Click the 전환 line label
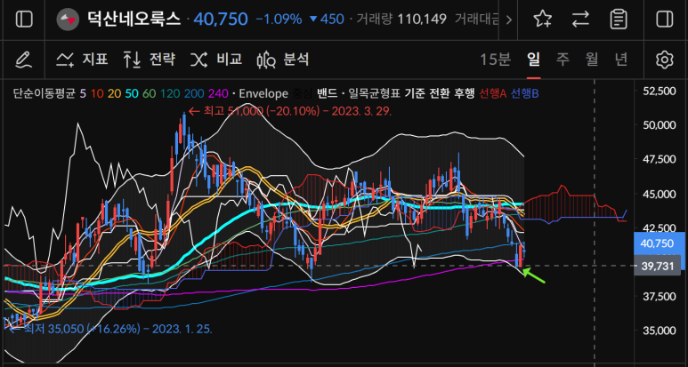Image resolution: width=688 pixels, height=367 pixels. (x=440, y=93)
